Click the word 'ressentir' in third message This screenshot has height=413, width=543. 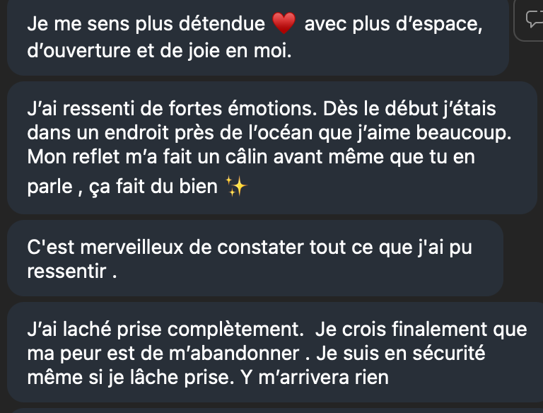(66, 272)
